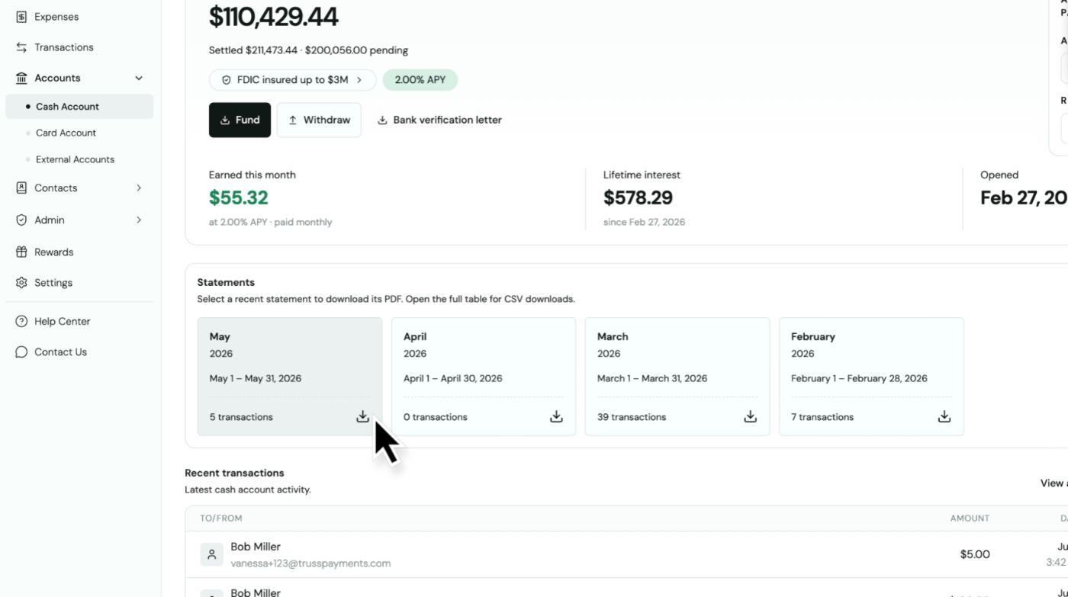1068x597 pixels.
Task: Click the Withdraw button
Action: (319, 120)
